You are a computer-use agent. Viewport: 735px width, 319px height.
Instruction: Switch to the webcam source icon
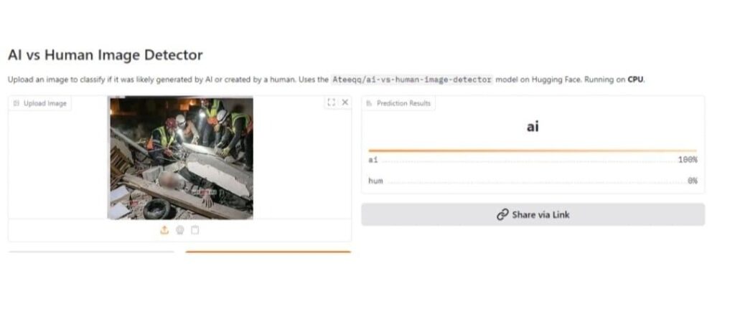[x=180, y=230]
